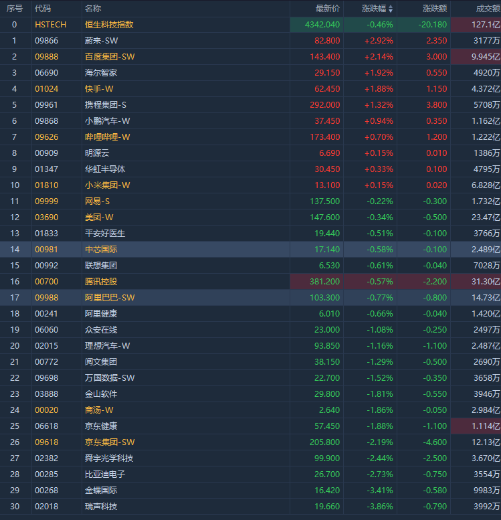Click stock code 00700
Image resolution: width=501 pixels, height=520 pixels.
coord(46,282)
